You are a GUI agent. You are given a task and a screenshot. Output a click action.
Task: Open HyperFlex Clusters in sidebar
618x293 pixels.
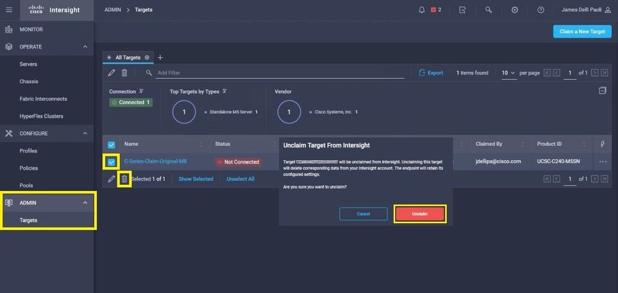pyautogui.click(x=41, y=116)
